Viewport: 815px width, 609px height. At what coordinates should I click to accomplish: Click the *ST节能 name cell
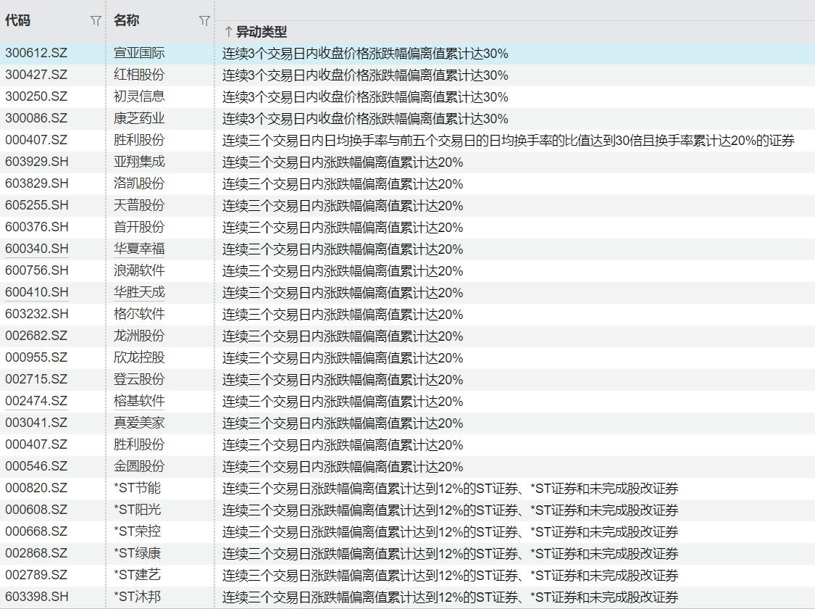[138, 488]
